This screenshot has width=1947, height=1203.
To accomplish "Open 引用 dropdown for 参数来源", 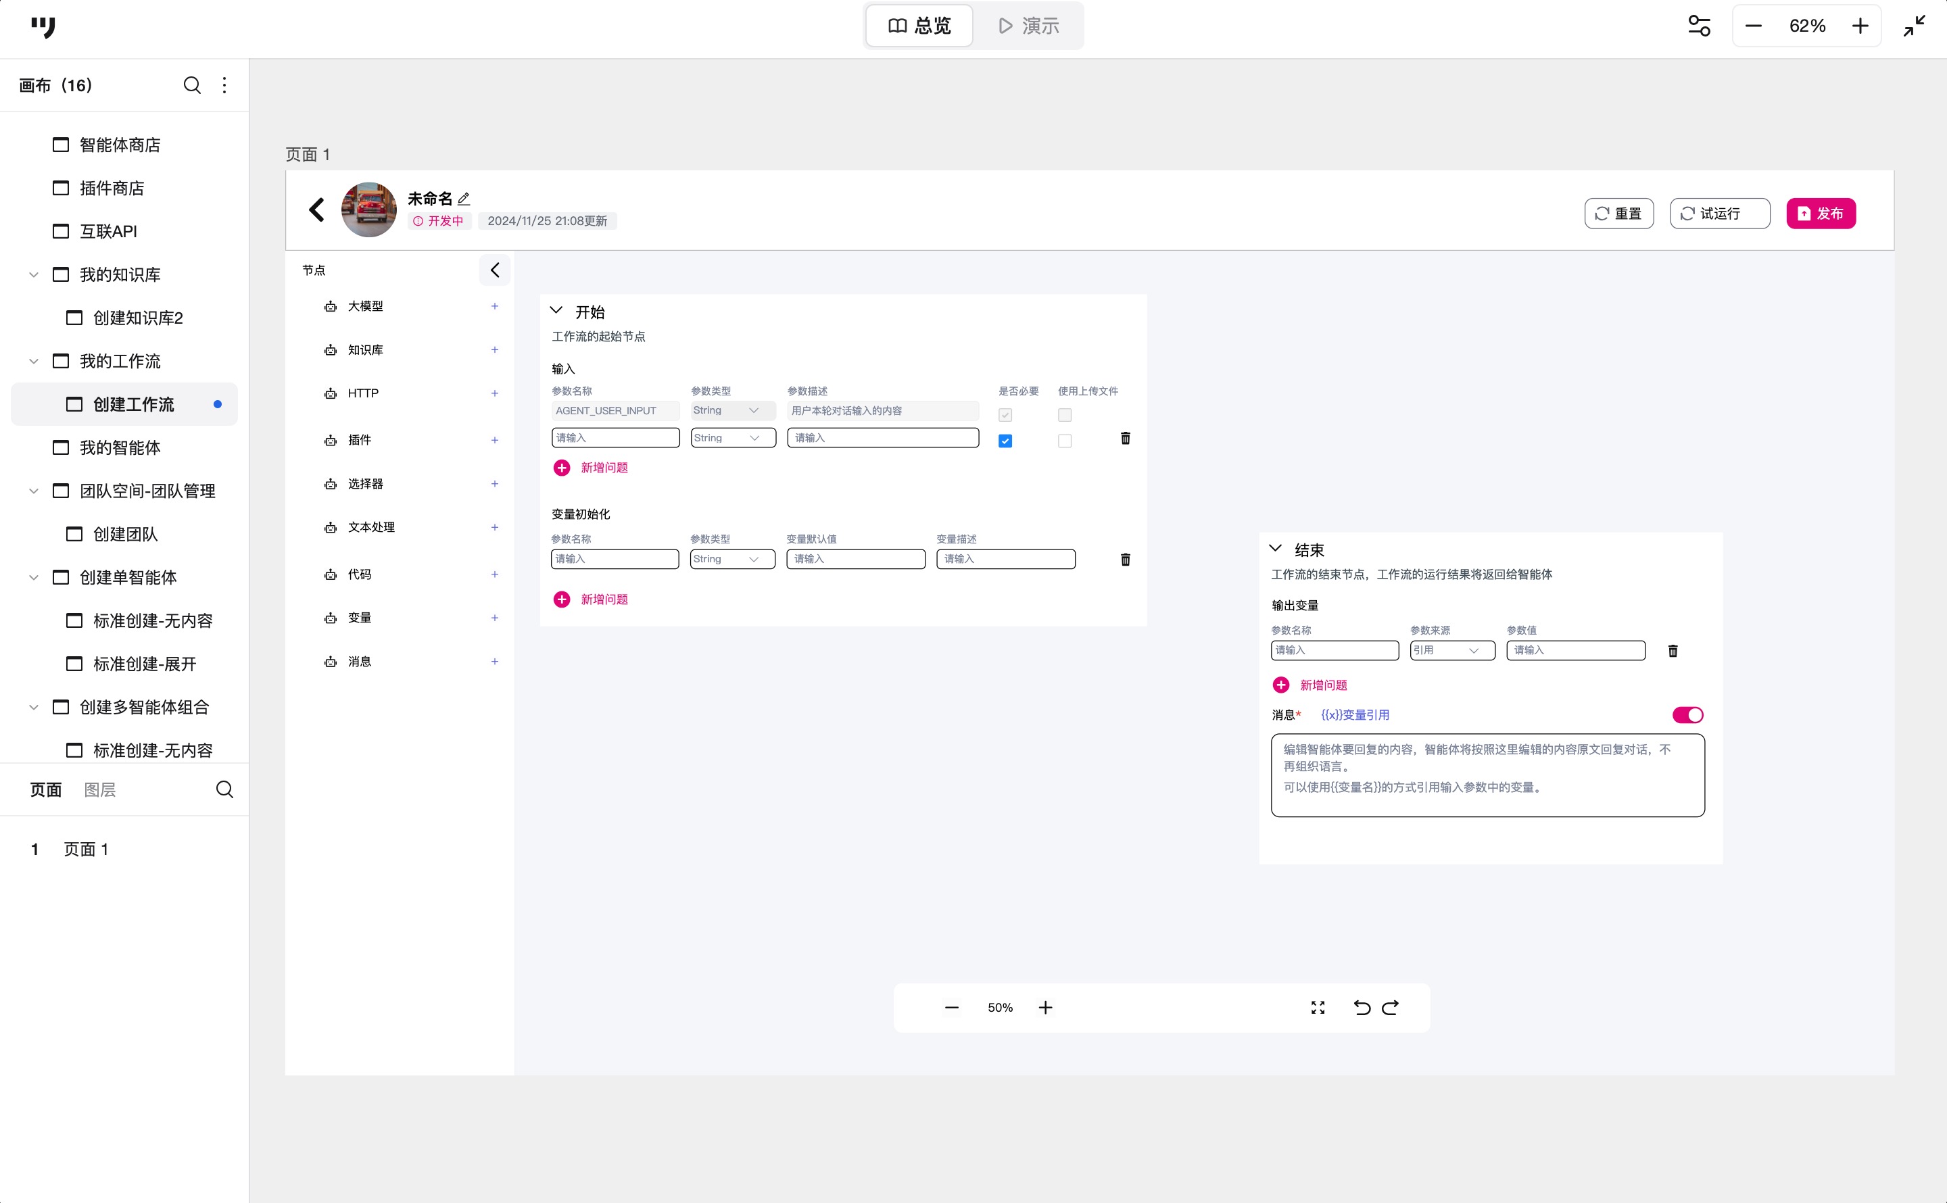I will point(1451,650).
